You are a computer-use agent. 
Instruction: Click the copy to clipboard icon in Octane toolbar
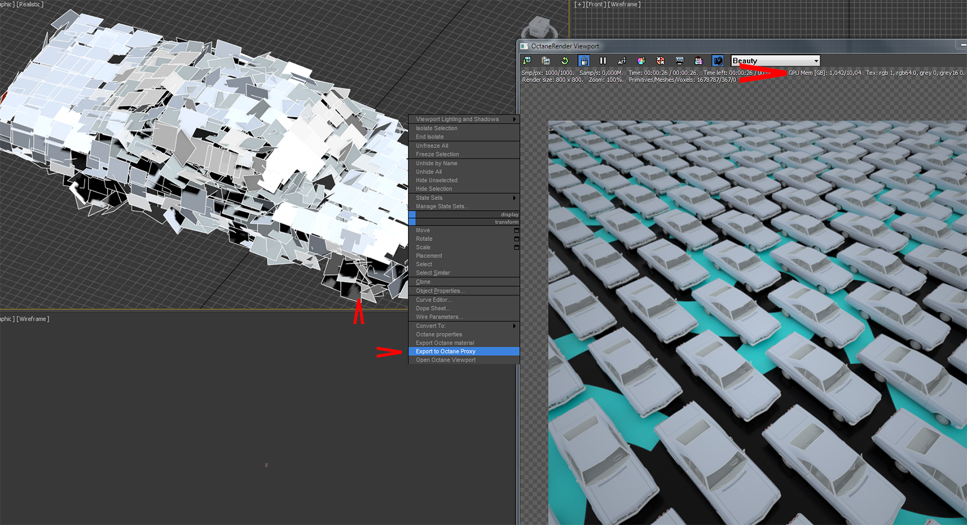(x=546, y=60)
